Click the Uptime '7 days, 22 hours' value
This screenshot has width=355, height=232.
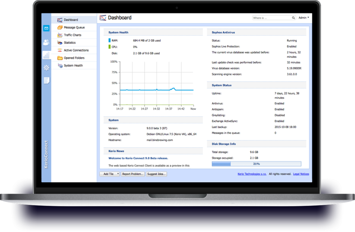tap(287, 95)
